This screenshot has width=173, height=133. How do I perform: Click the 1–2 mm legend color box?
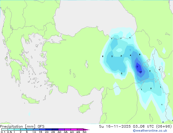click(17, 129)
